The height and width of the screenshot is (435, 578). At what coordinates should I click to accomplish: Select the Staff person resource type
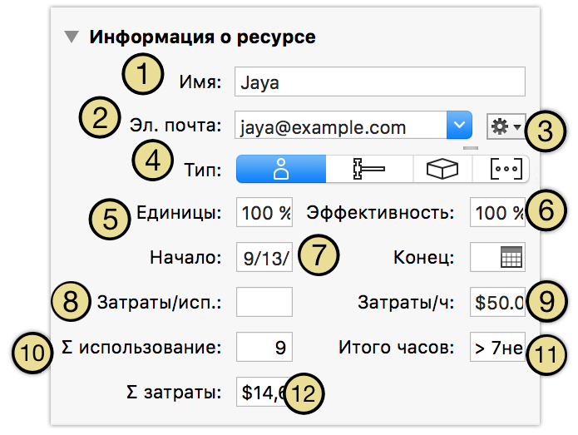(x=281, y=169)
